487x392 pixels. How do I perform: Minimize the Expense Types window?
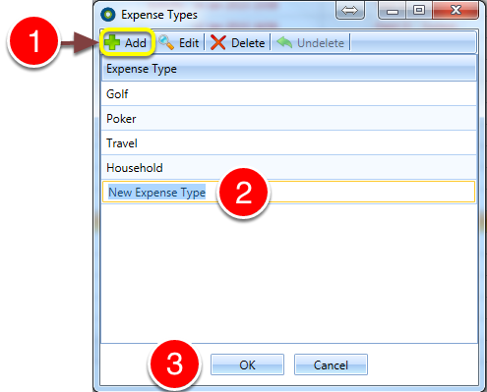pos(393,11)
